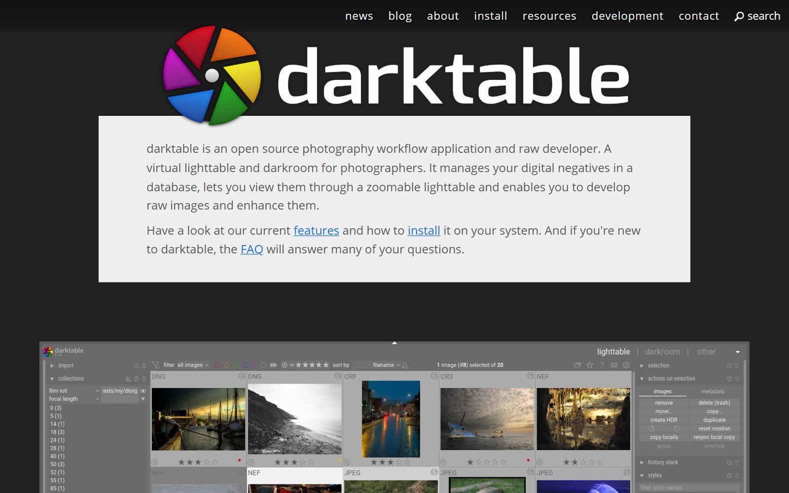The height and width of the screenshot is (493, 789).
Task: Click the altered icon on the ORF thumbnail
Action: [x=434, y=376]
